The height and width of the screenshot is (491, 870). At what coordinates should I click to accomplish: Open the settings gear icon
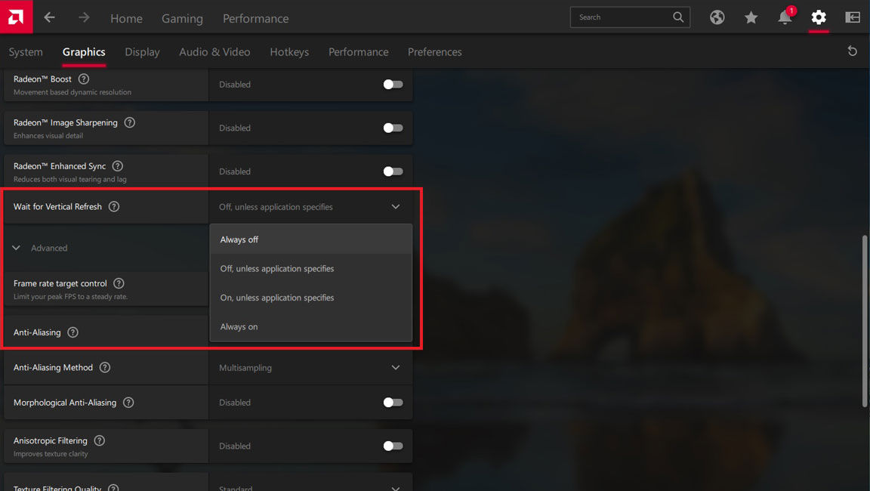coord(819,17)
